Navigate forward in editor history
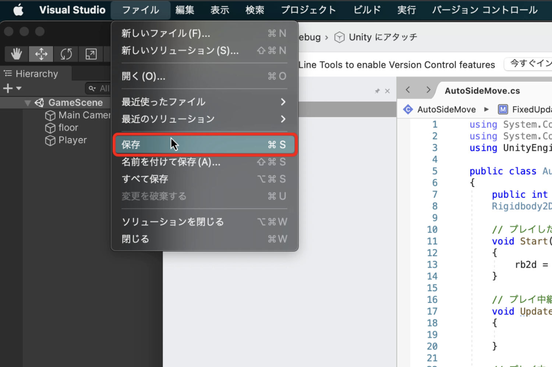 tap(428, 90)
